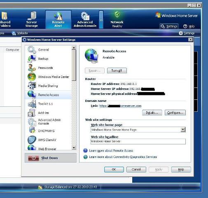208x198 pixels.
Task: Click the Remote Access sidebar icon
Action: pyautogui.click(x=32, y=95)
